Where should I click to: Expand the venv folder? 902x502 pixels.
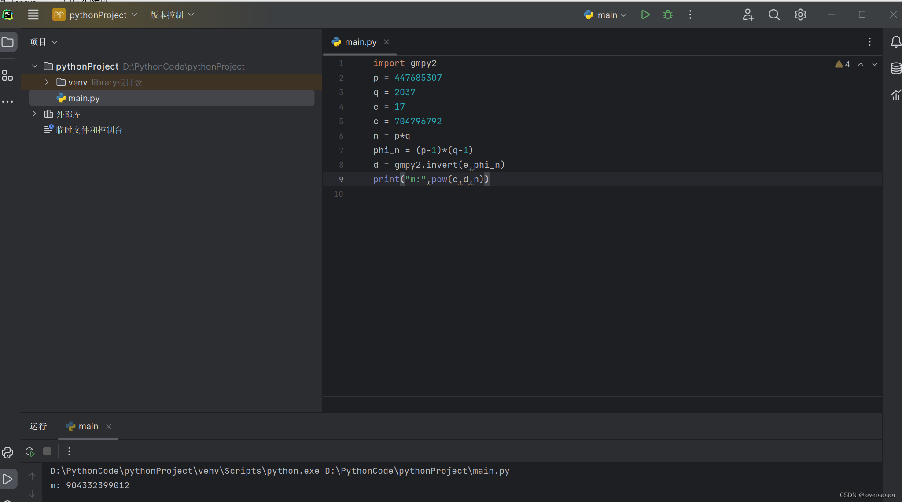[47, 82]
